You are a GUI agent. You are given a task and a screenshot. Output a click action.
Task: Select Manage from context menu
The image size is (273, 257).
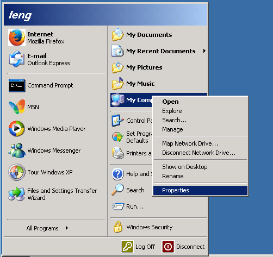(172, 129)
